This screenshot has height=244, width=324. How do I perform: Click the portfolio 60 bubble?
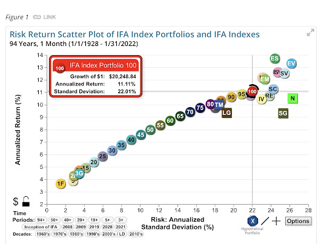(170, 120)
